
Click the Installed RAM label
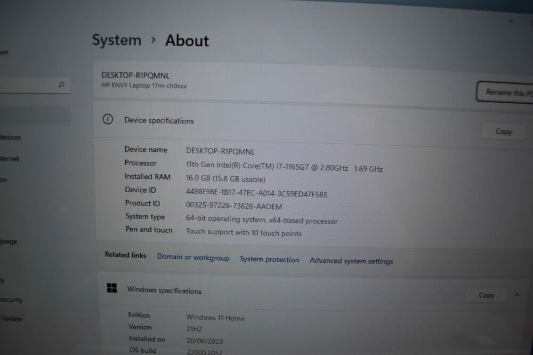(148, 177)
